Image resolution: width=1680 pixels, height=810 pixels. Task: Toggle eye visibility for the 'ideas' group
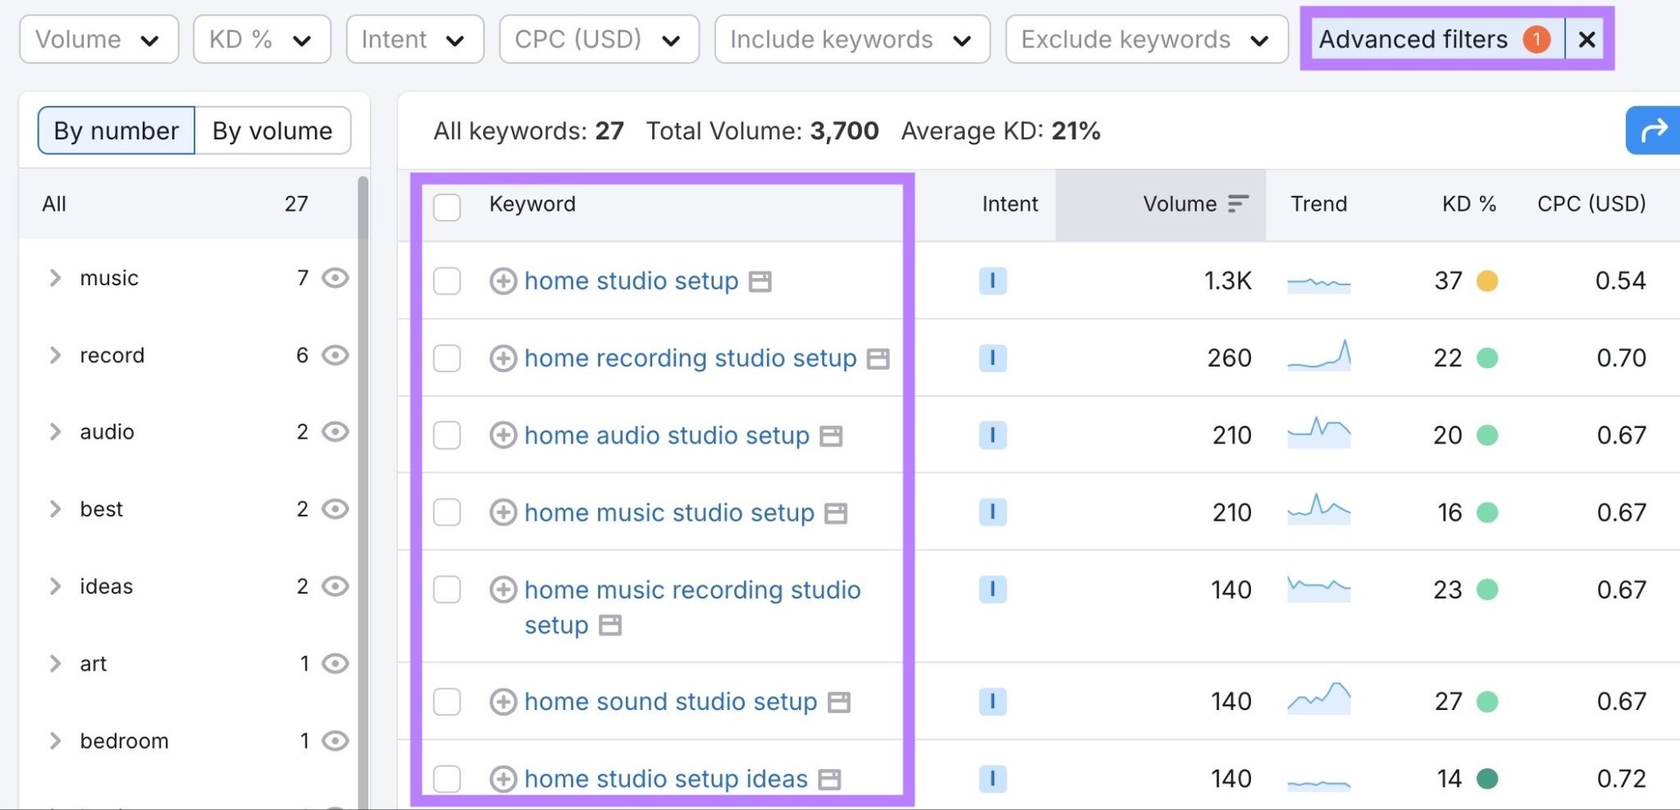[335, 586]
